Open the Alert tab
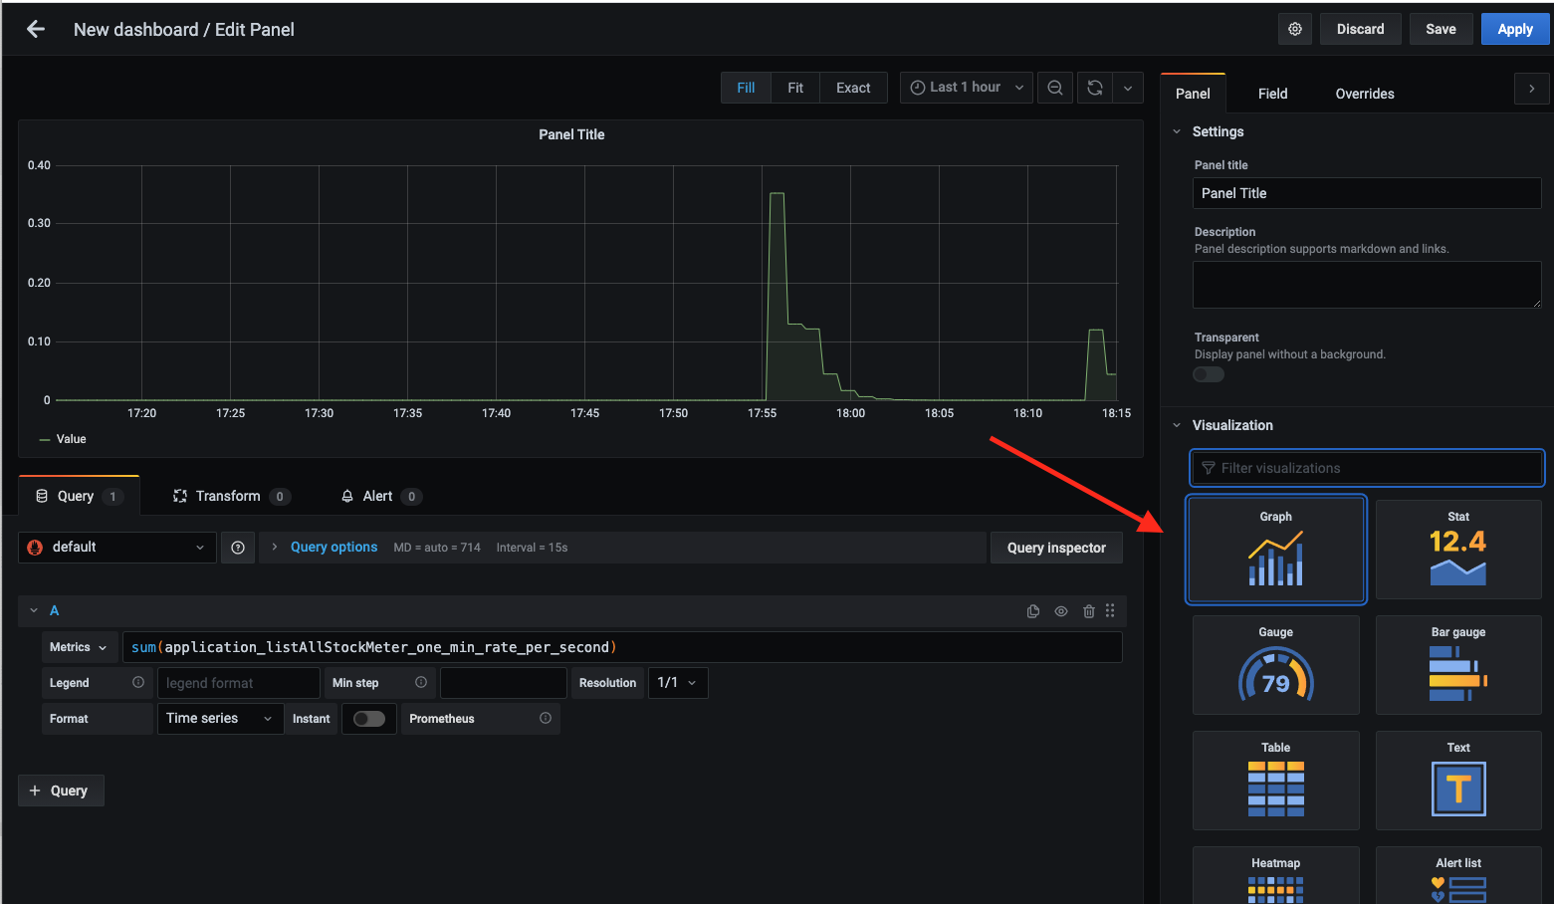1554x904 pixels. 381,496
